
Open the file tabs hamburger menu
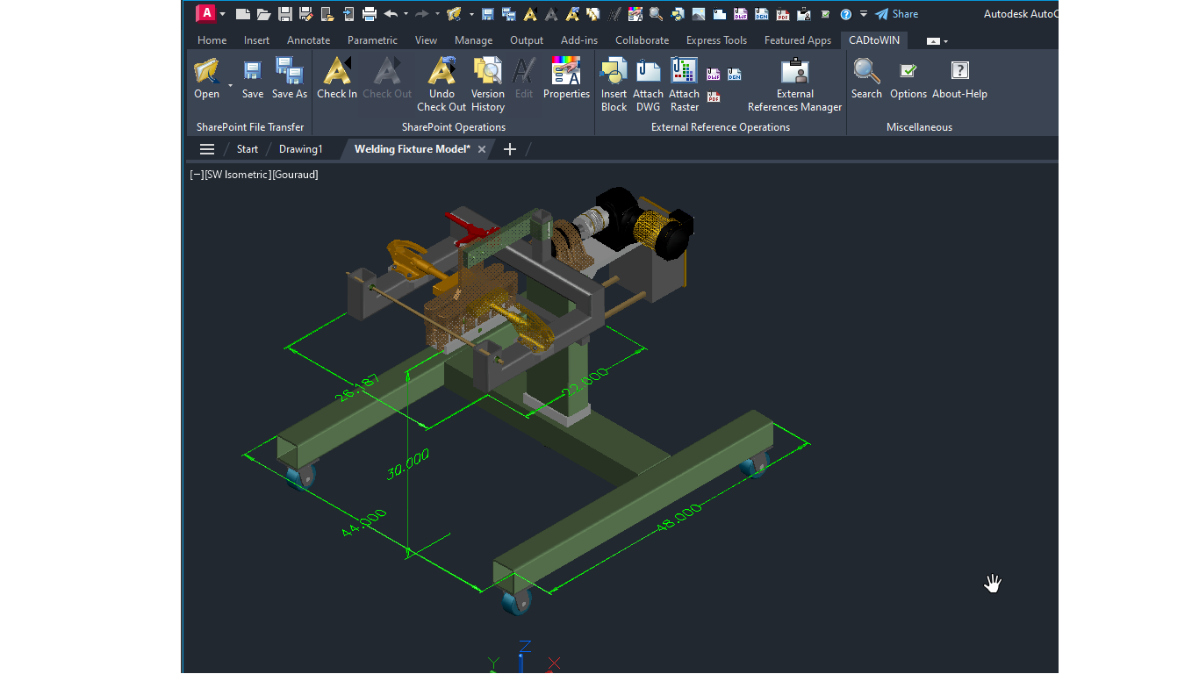(207, 149)
